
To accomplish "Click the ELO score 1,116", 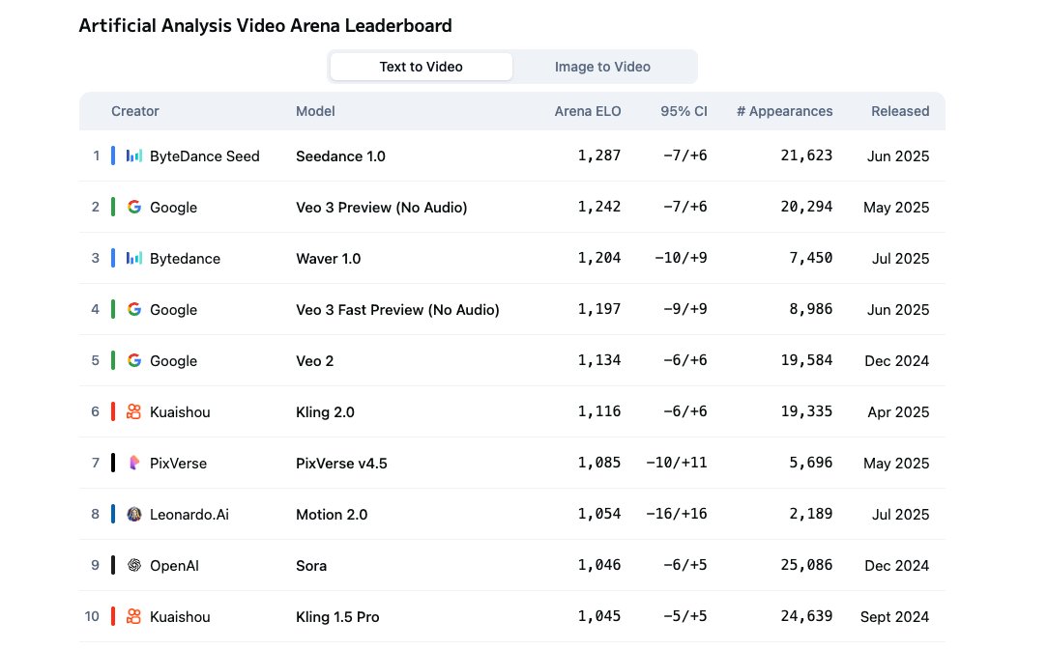I will [598, 411].
